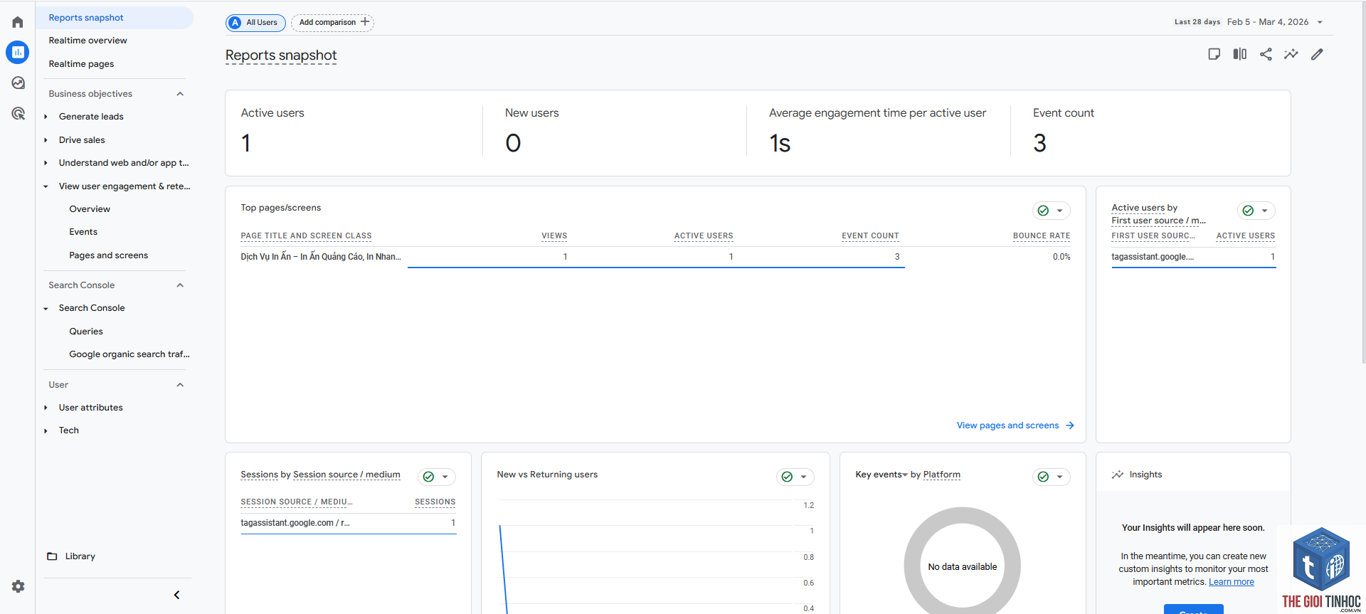Viewport: 1366px width, 614px height.
Task: Open engagement Overview report
Action: pyautogui.click(x=90, y=209)
